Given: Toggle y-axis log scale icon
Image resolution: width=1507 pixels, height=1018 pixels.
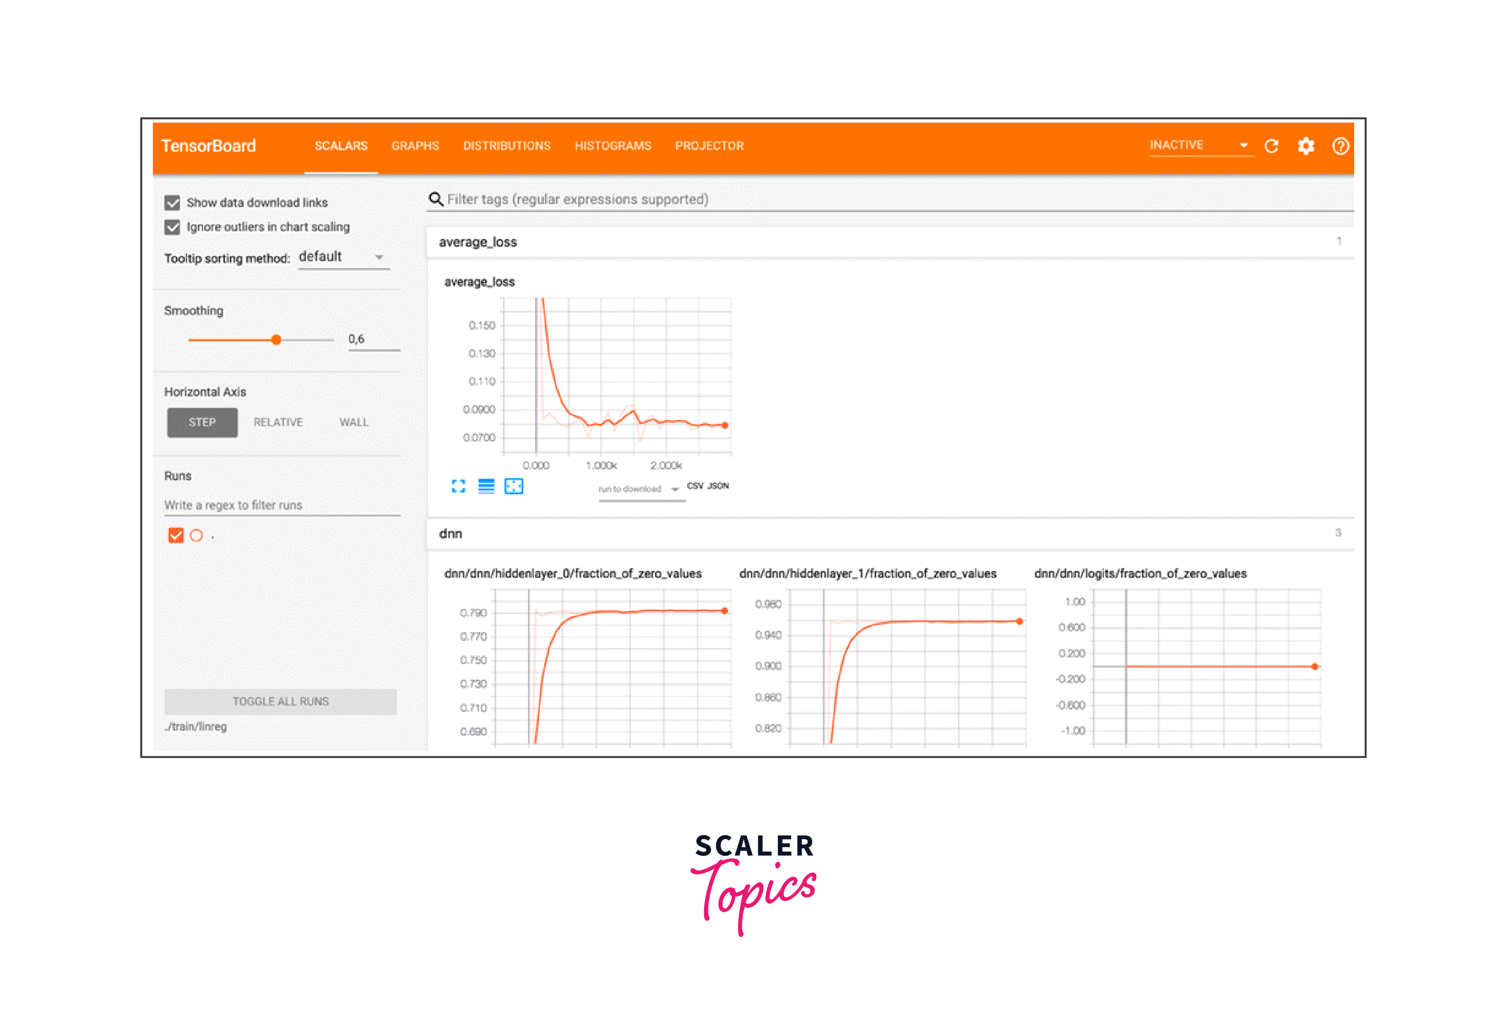Looking at the screenshot, I should click(486, 486).
